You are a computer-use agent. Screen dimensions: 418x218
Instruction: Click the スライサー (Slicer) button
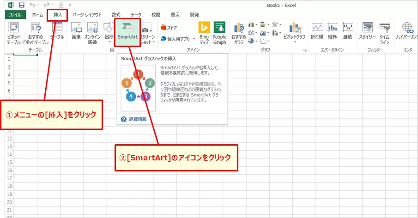(367, 31)
